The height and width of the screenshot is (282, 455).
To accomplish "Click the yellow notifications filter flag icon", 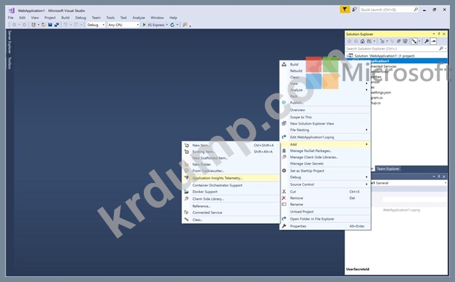I will (344, 10).
